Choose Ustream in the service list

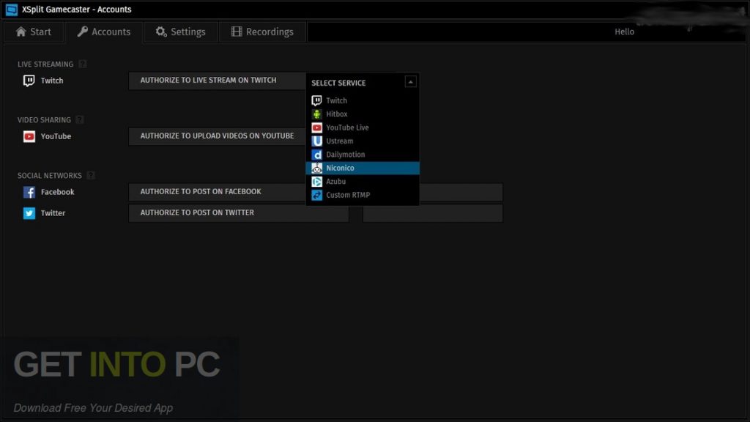(x=363, y=141)
